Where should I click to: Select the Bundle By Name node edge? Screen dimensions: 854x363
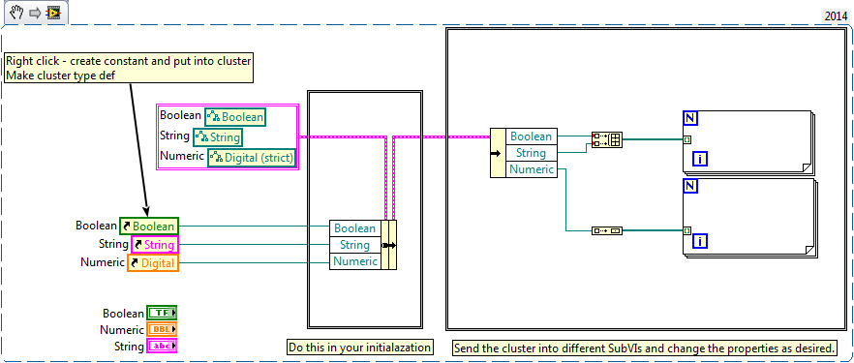tap(389, 245)
